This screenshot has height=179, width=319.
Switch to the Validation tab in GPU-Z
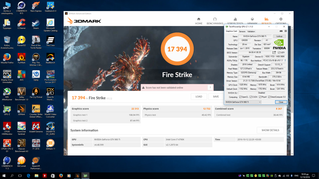[251, 31]
